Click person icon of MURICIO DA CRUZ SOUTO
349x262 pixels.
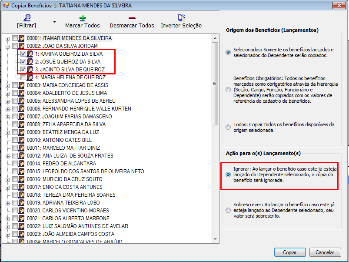[21, 179]
